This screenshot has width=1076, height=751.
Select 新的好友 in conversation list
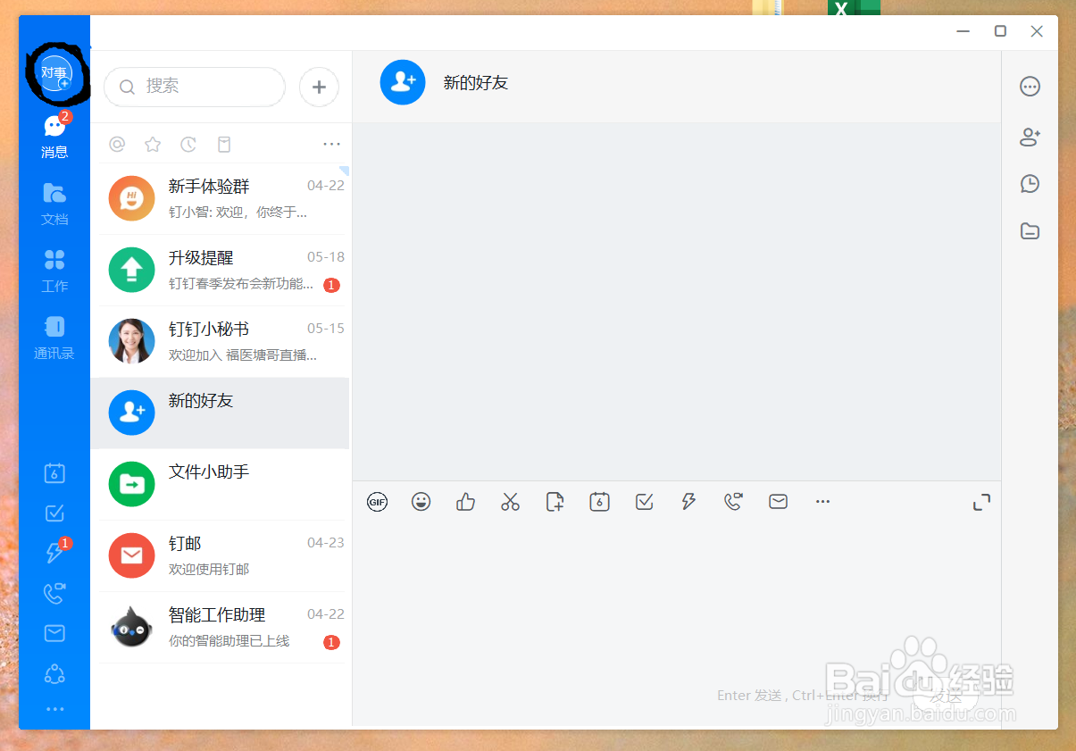221,413
